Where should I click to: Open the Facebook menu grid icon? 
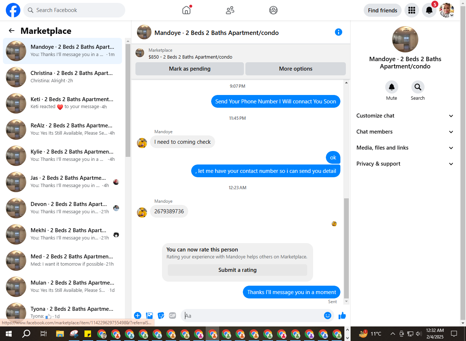(x=412, y=10)
